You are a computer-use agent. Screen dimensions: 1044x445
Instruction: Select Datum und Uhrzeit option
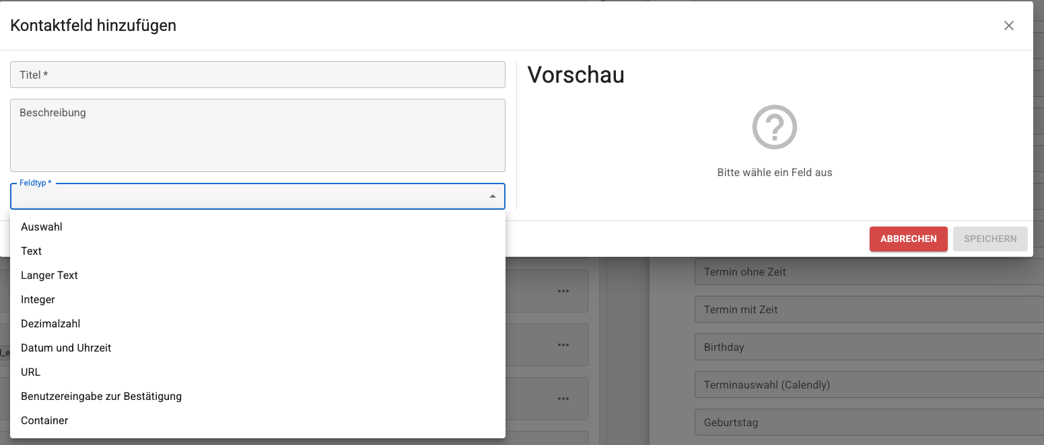coord(66,348)
